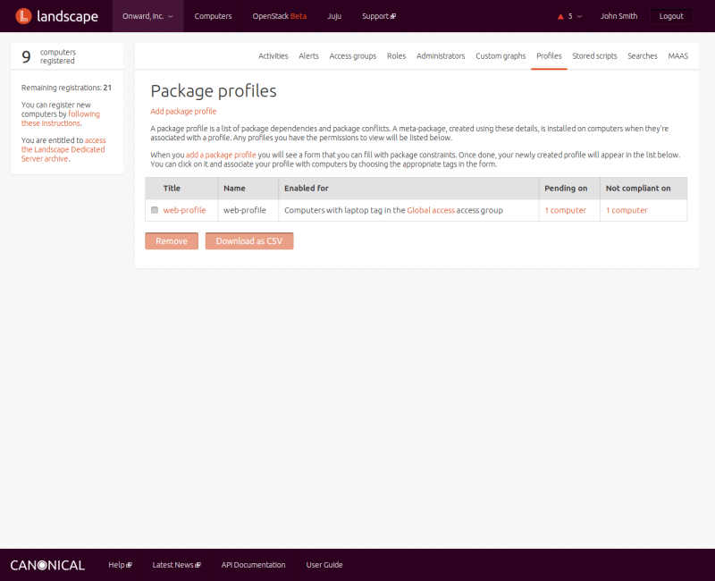Open the web-profile title link
Viewport: 715px width, 581px height.
[x=184, y=210]
